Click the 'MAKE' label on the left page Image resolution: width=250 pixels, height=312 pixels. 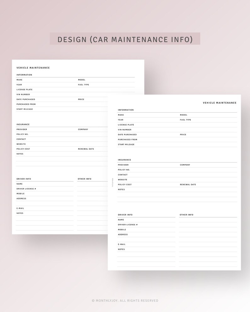[19, 80]
